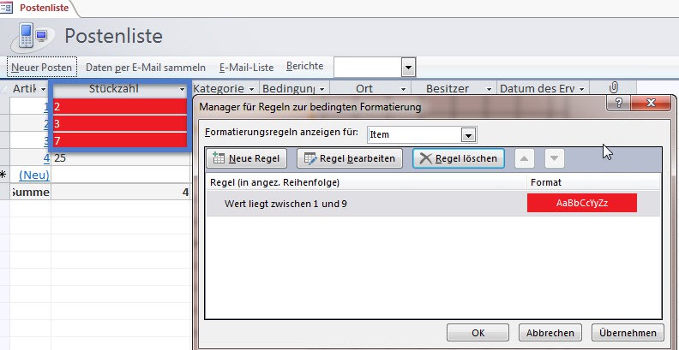Click the Postenliste form logo icon
Viewport: 679px width, 350px height.
33,36
